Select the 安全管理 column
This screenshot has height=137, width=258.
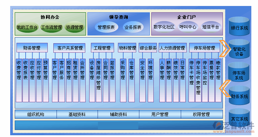(143, 80)
